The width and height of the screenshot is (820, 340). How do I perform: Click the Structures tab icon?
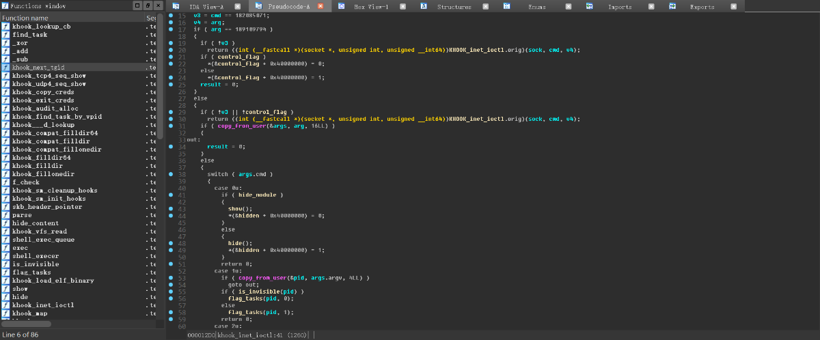pyautogui.click(x=424, y=6)
